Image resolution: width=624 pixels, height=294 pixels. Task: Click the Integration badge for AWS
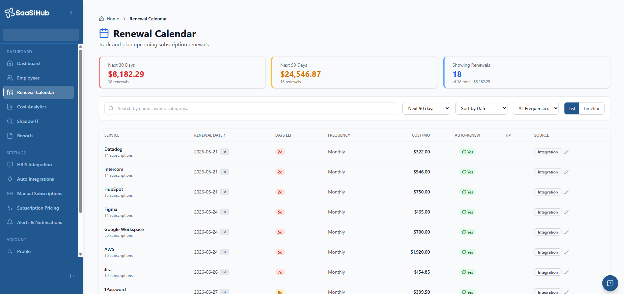pyautogui.click(x=548, y=252)
